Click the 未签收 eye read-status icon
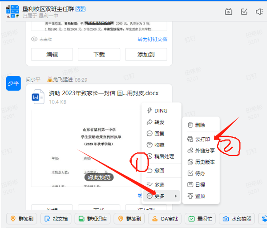 click(34, 39)
